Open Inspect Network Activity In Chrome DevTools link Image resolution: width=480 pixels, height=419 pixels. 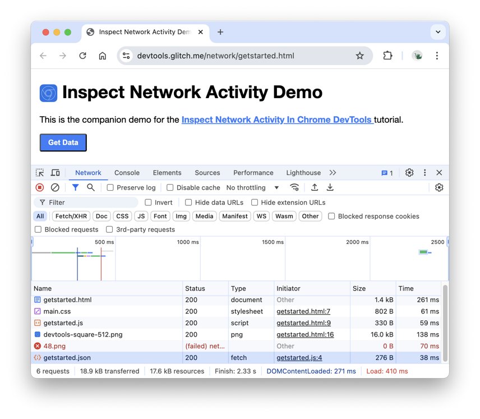[278, 120]
